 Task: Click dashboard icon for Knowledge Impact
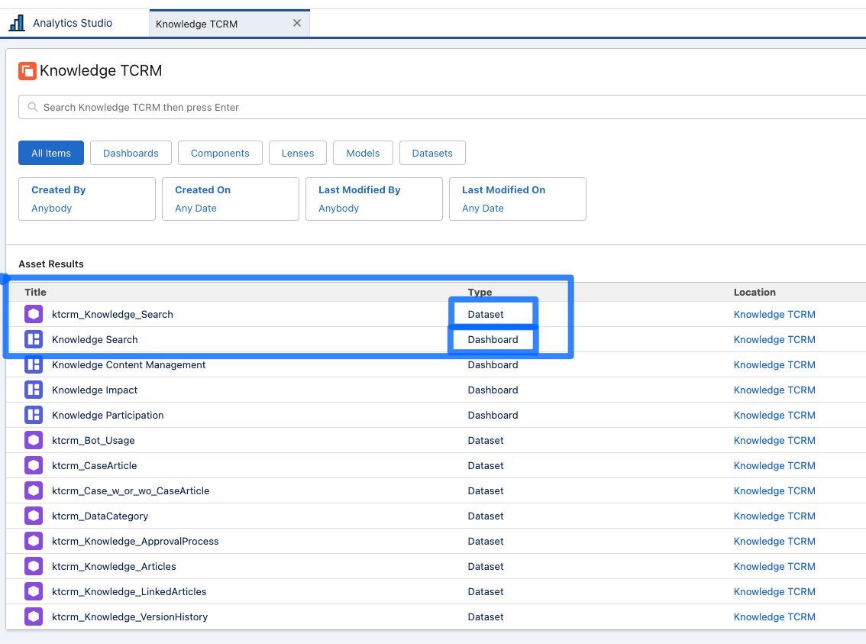pos(34,390)
